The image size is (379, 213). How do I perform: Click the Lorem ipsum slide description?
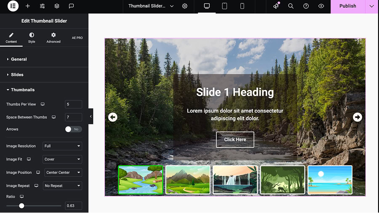(235, 115)
